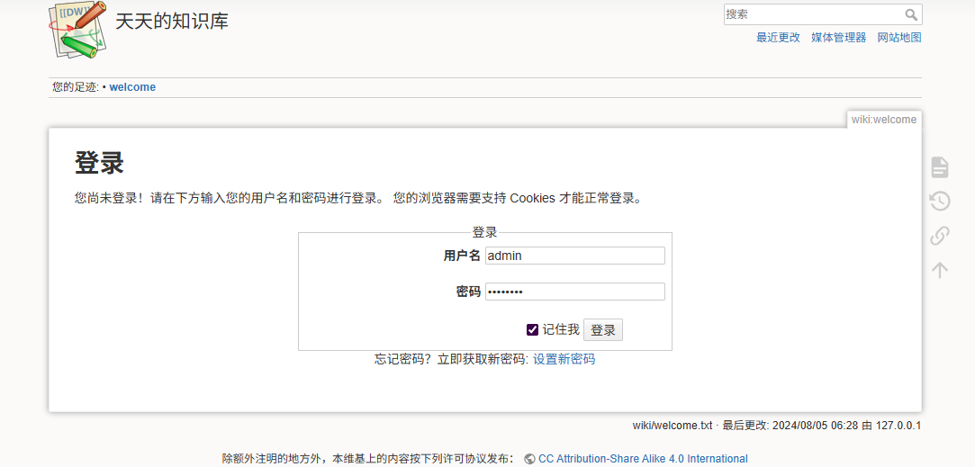Click the wiki:welcome page ID tab
This screenshot has width=975, height=467.
(x=883, y=120)
